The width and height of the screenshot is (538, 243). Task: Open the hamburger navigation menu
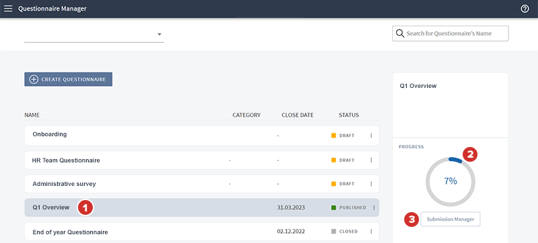(8, 9)
